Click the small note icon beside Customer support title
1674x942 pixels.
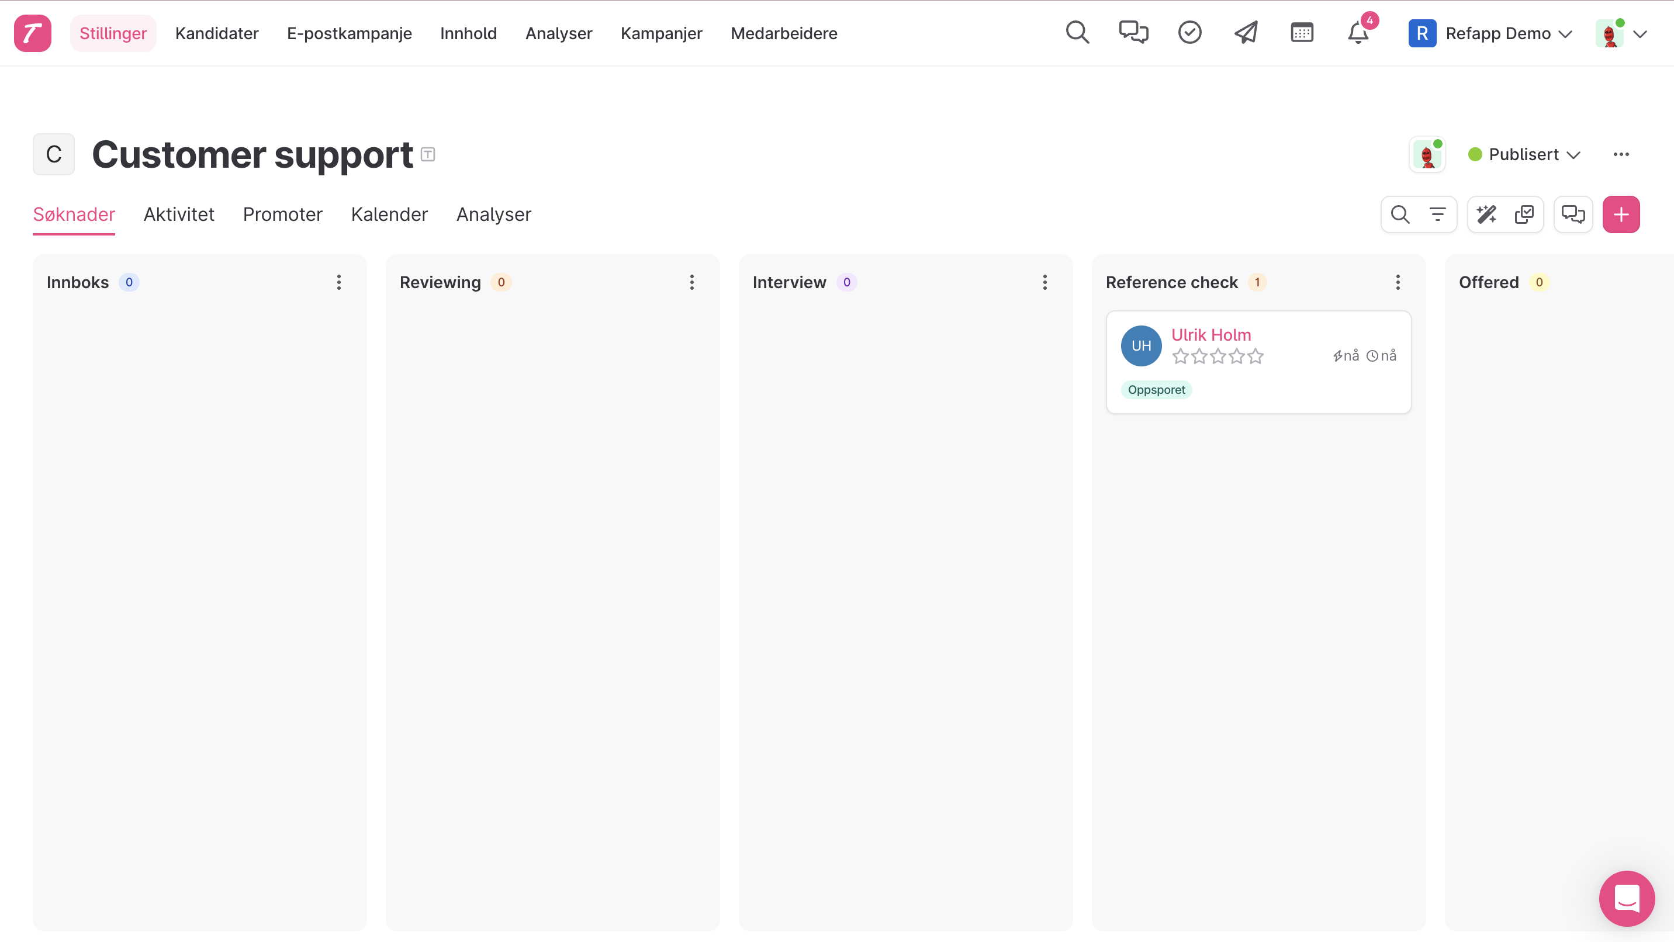tap(428, 155)
